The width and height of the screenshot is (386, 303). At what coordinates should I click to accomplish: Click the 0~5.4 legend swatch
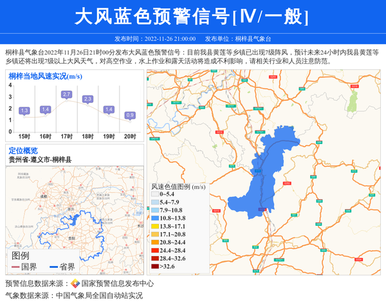click(x=154, y=195)
